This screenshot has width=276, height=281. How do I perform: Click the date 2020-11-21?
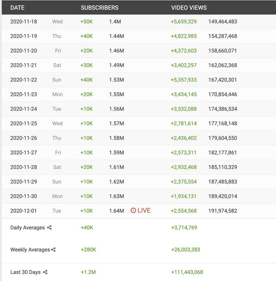tap(24, 65)
